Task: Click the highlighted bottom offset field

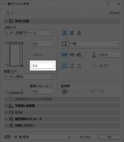Action: (43, 66)
